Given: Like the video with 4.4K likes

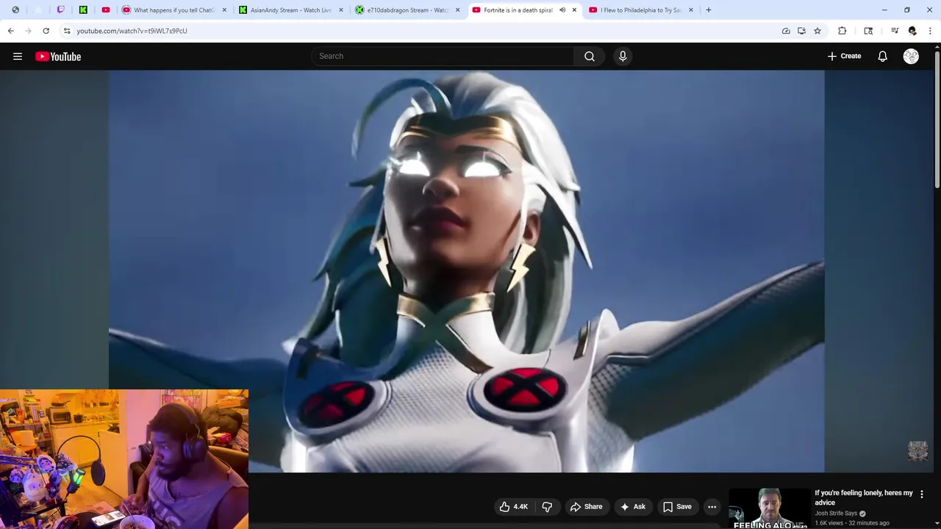Looking at the screenshot, I should (514, 506).
